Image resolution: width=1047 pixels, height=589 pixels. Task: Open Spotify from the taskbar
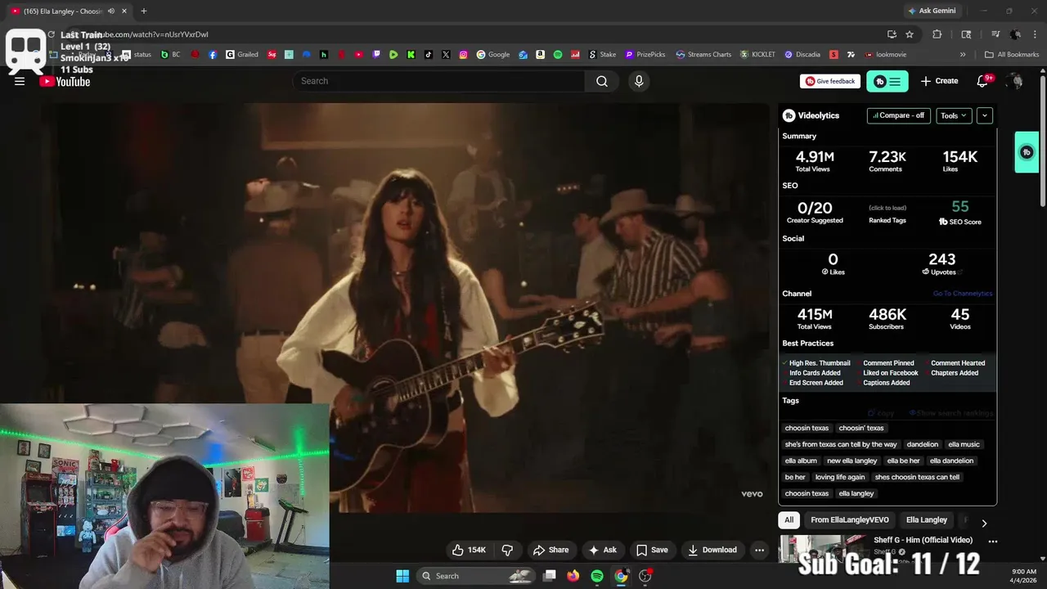coord(597,576)
